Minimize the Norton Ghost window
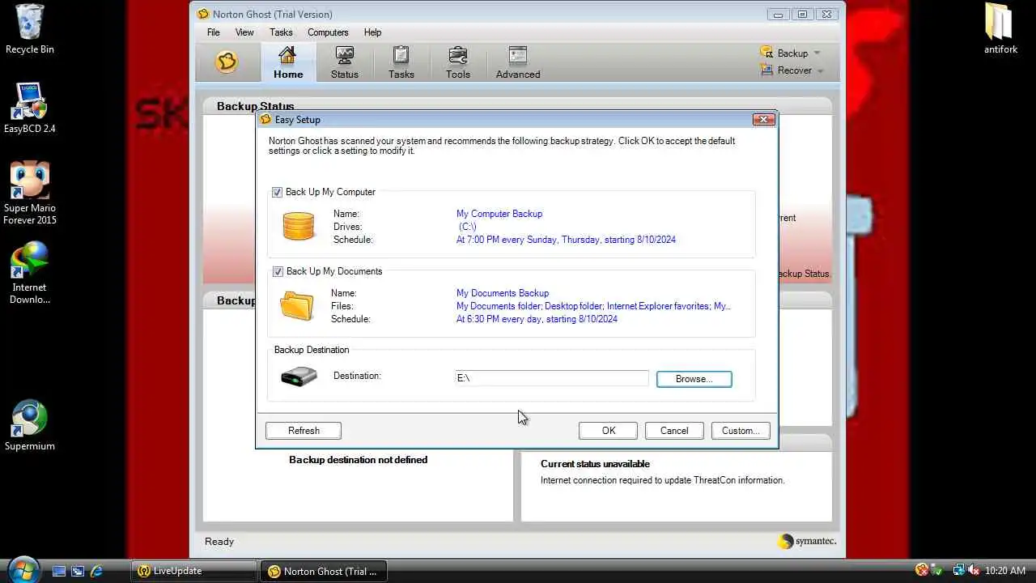 (x=778, y=15)
